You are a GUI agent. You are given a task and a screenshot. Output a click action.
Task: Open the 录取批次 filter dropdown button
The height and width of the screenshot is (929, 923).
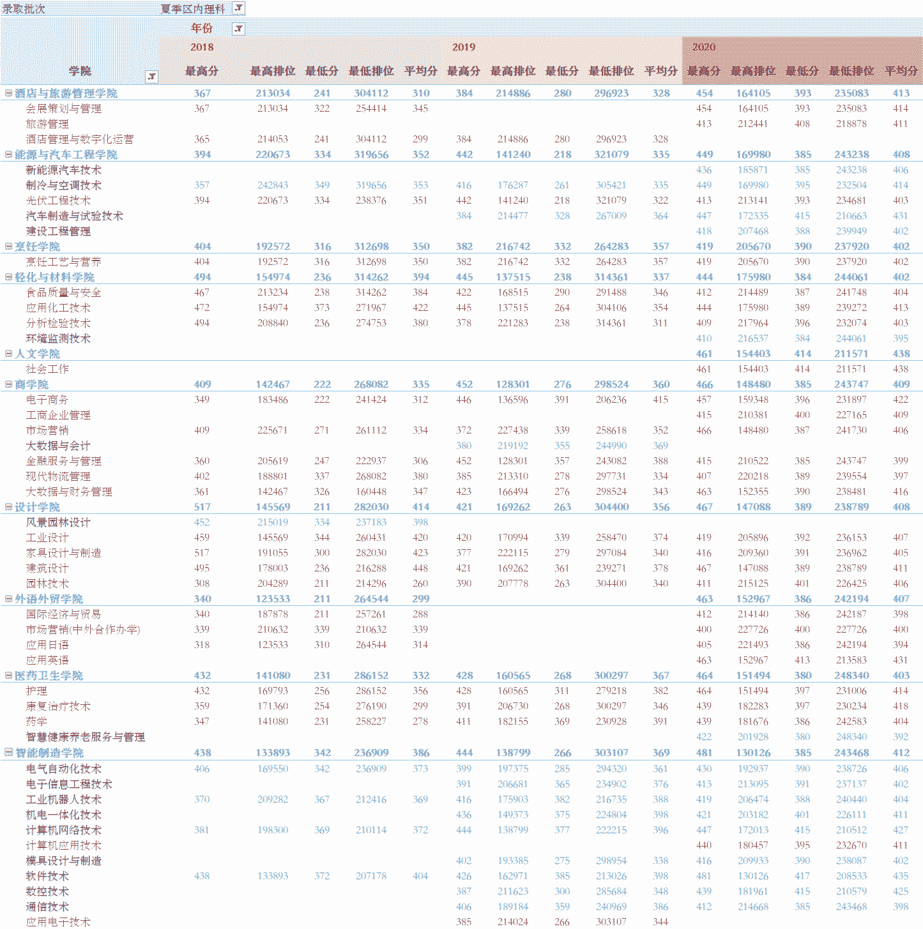238,8
